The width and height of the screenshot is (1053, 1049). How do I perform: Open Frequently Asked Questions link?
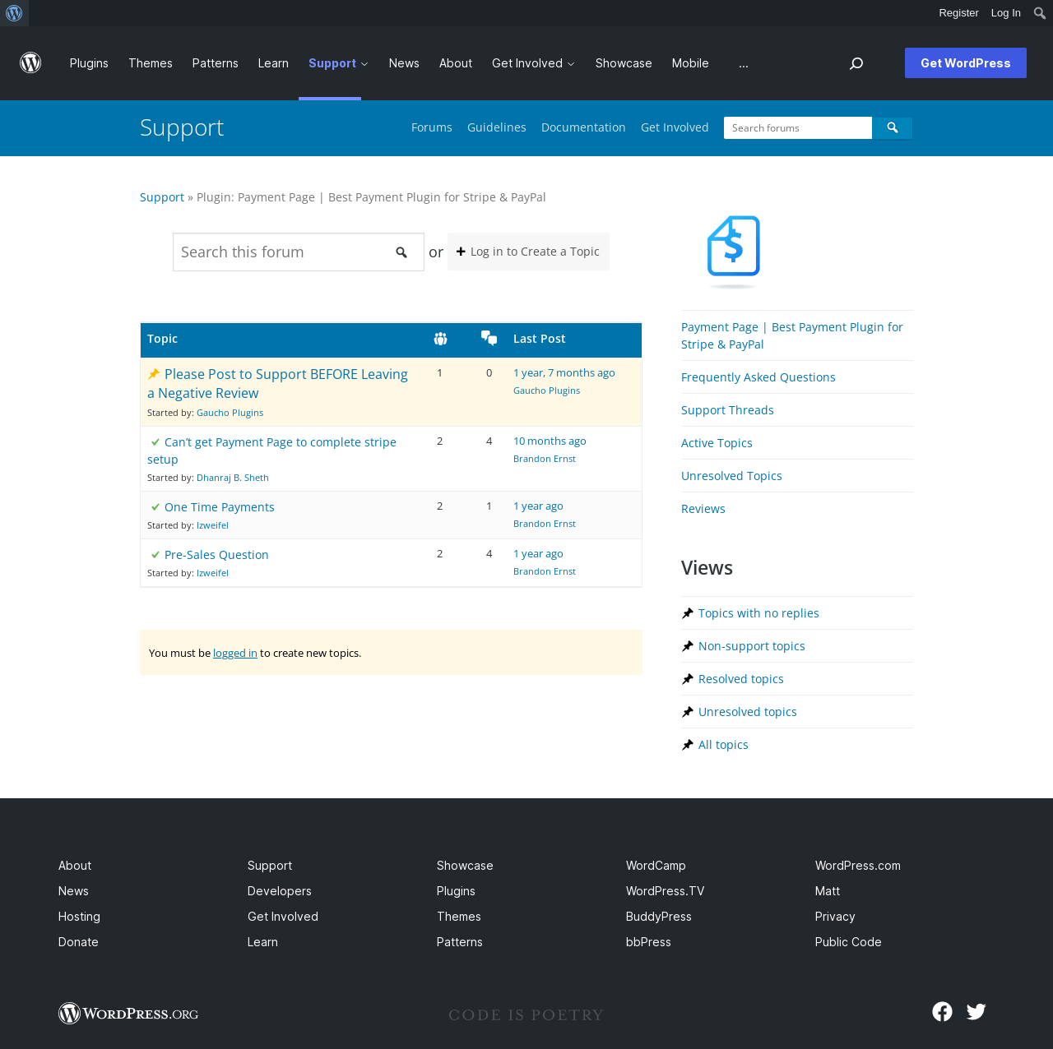(x=758, y=377)
